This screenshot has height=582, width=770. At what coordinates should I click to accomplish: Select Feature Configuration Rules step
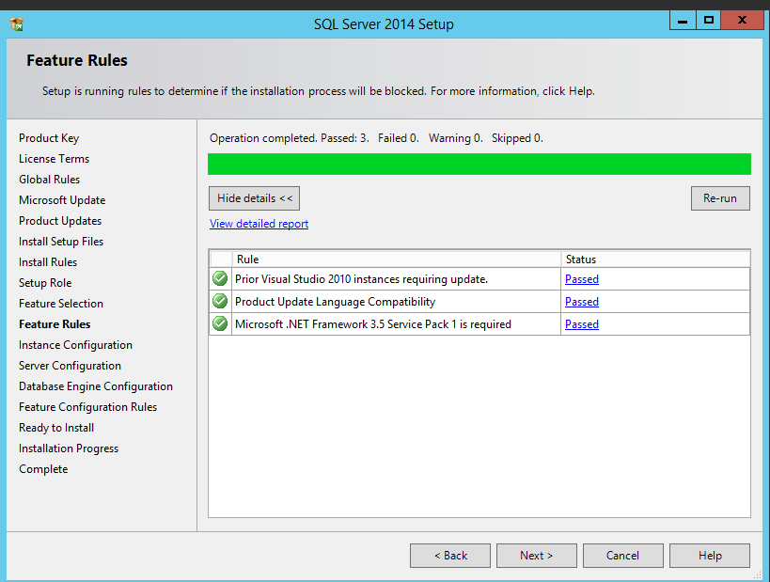(87, 407)
